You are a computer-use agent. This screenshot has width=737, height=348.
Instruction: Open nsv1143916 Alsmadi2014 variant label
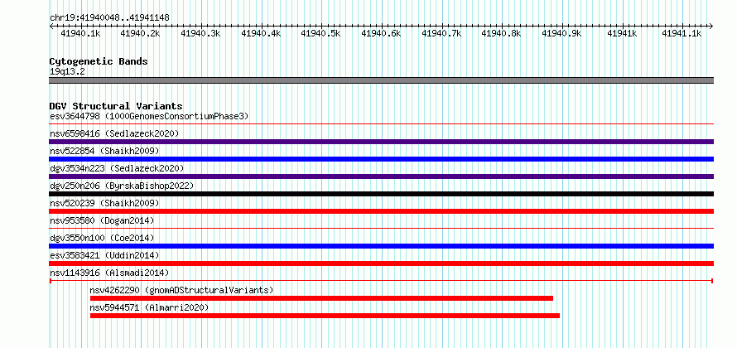109,273
